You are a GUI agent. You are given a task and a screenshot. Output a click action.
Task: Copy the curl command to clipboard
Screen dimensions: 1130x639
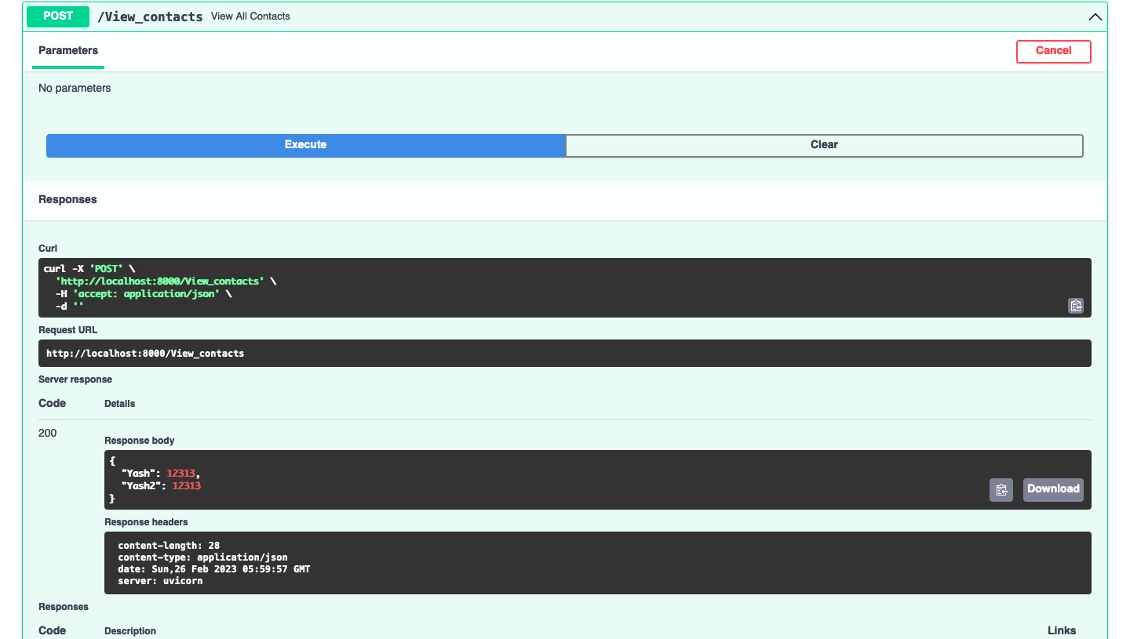pos(1075,306)
